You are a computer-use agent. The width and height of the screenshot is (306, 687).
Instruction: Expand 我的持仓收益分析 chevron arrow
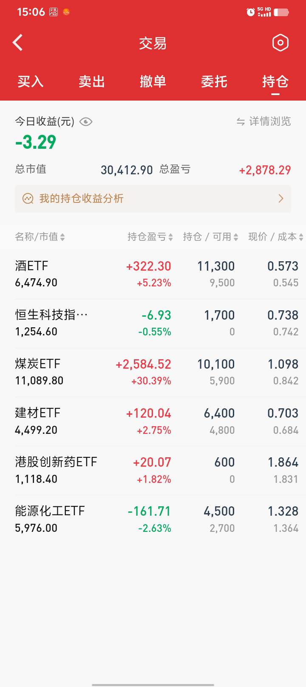280,199
